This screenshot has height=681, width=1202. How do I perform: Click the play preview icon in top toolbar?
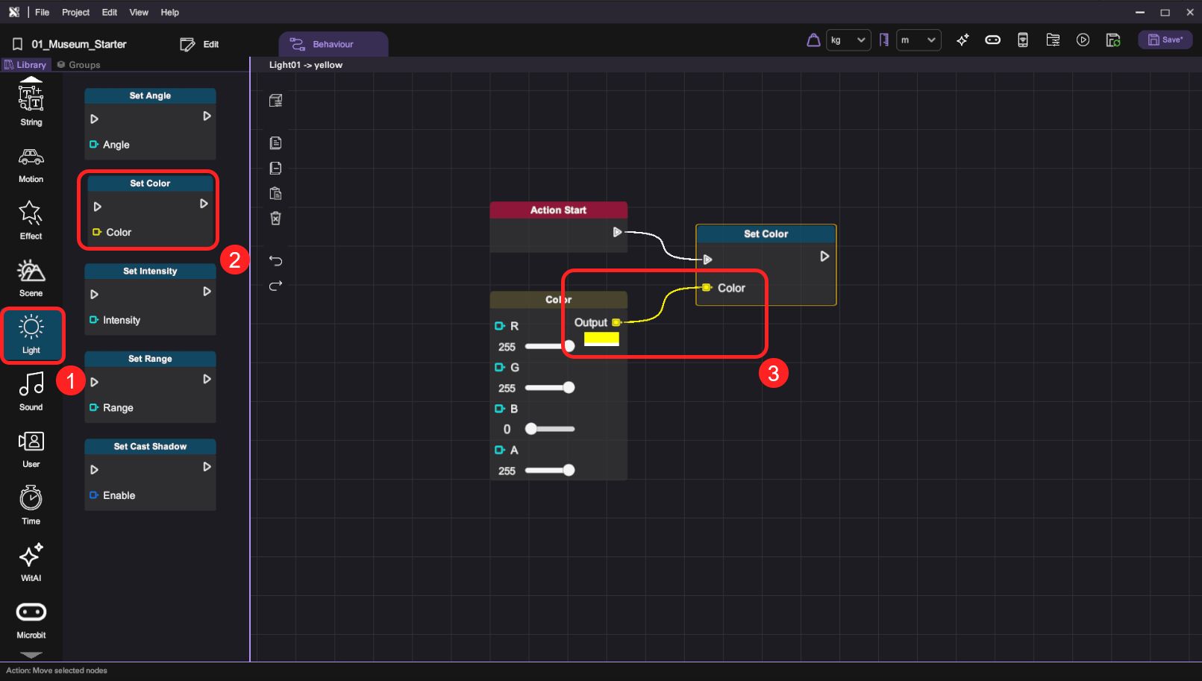(1083, 40)
